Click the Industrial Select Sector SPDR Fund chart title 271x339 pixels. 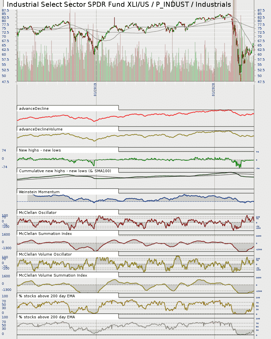[119, 4]
